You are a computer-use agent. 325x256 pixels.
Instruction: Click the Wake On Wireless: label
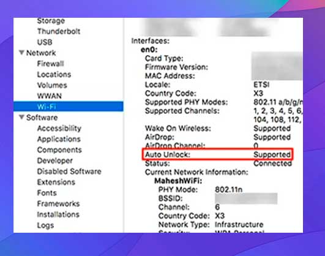pyautogui.click(x=178, y=129)
